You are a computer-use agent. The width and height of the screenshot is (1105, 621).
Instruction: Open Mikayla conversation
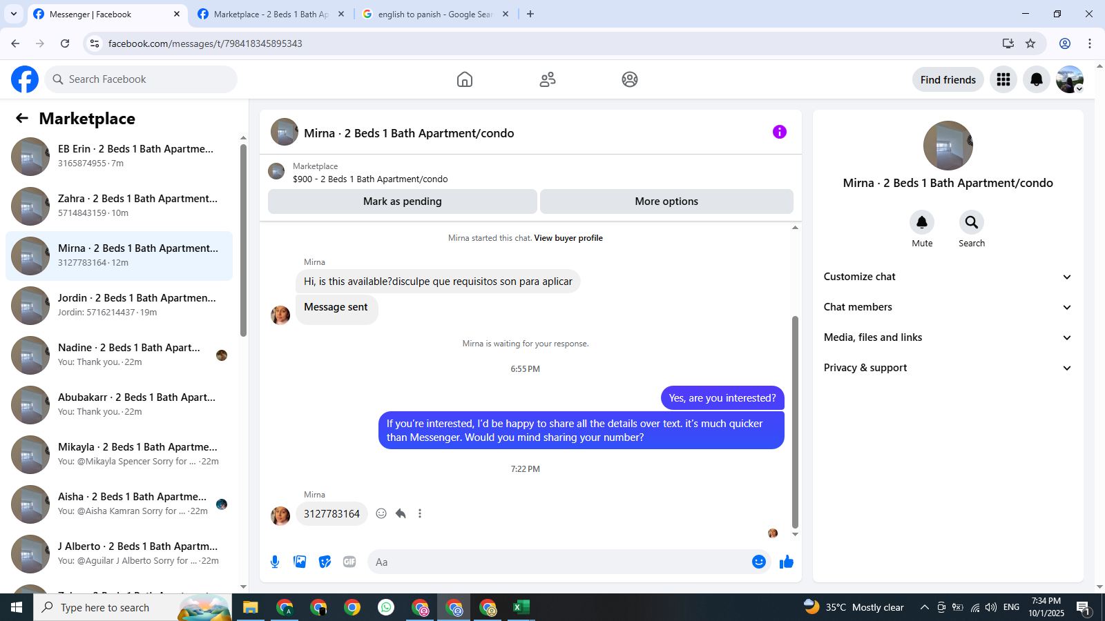point(119,455)
